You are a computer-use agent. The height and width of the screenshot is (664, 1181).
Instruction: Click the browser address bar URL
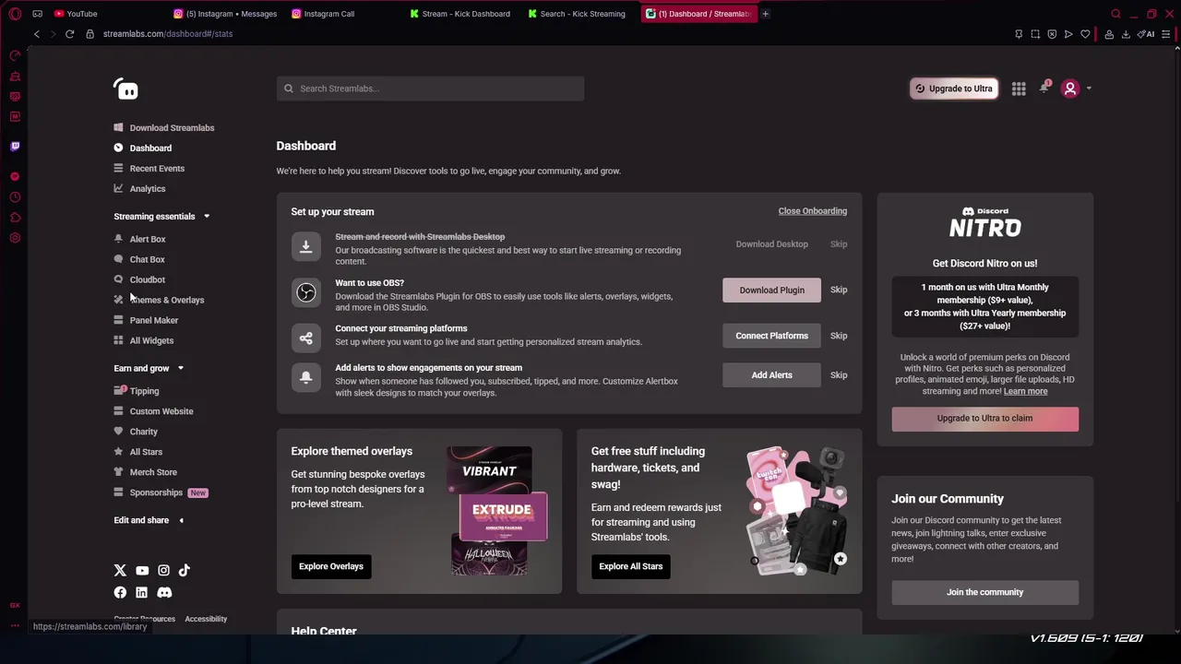pos(168,34)
